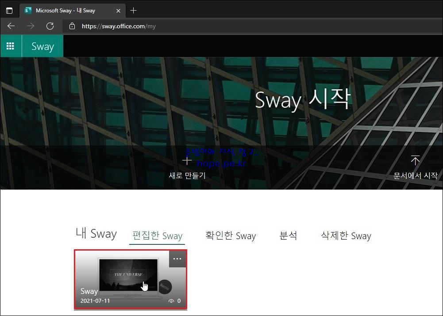This screenshot has height=316, width=443.
Task: Switch to the 편집한 Sway tab
Action: pyautogui.click(x=158, y=236)
